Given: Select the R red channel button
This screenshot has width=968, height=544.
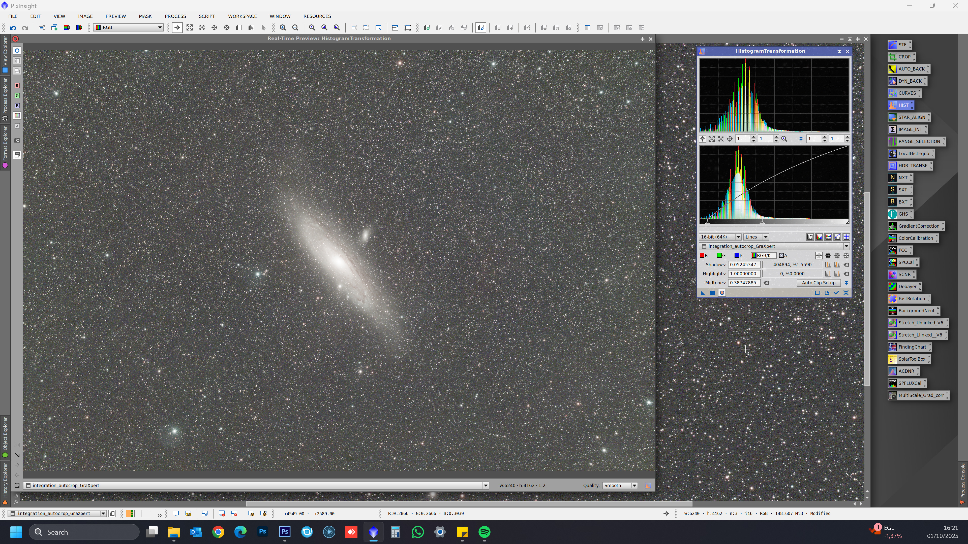Looking at the screenshot, I should coord(704,256).
